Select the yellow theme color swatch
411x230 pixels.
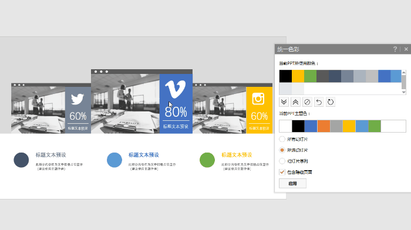point(349,126)
